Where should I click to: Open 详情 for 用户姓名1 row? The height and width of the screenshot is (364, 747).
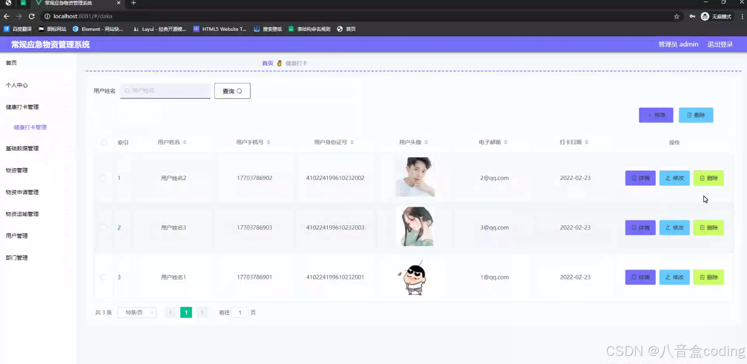pyautogui.click(x=641, y=277)
